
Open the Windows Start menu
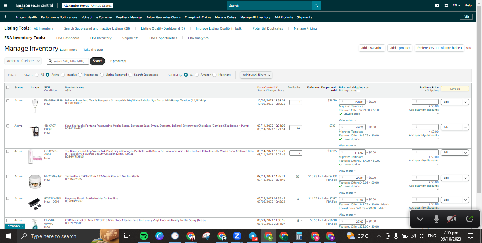pyautogui.click(x=8, y=236)
